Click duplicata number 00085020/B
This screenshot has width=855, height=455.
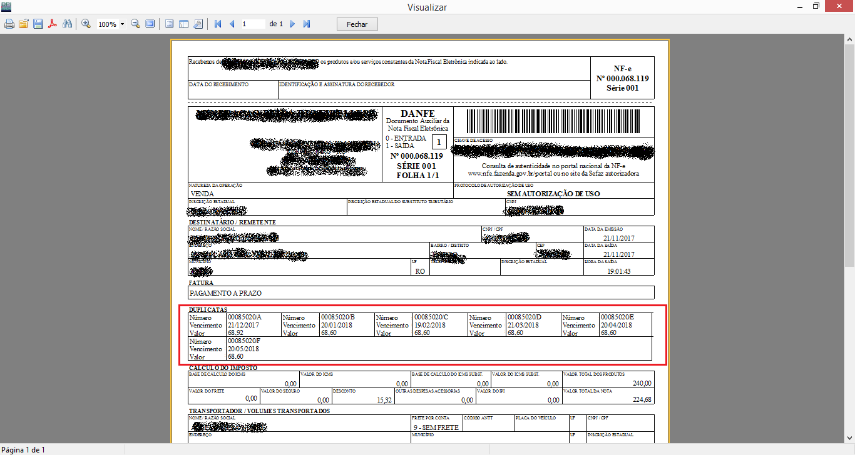[x=338, y=317]
